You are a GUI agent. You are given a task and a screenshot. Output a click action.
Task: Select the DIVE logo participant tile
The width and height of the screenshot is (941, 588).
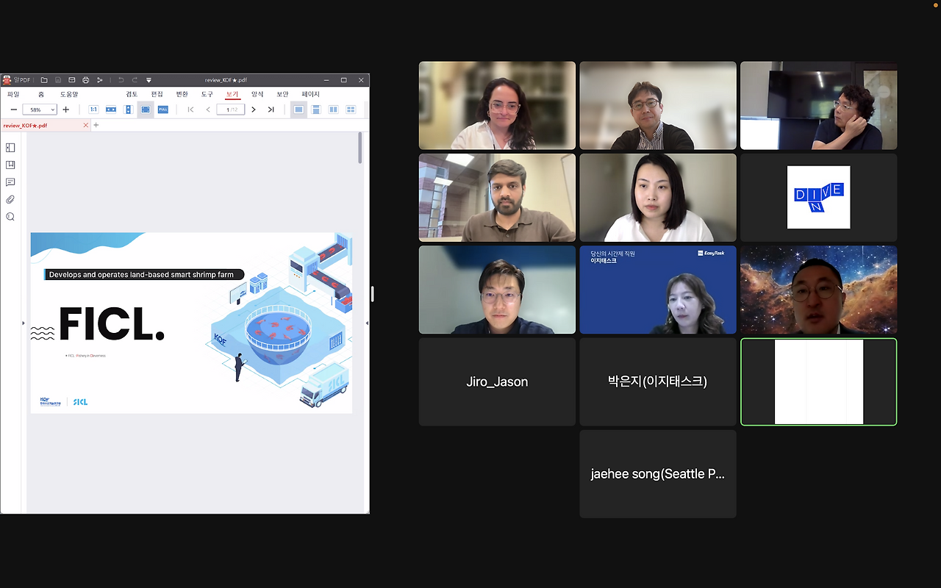[819, 198]
